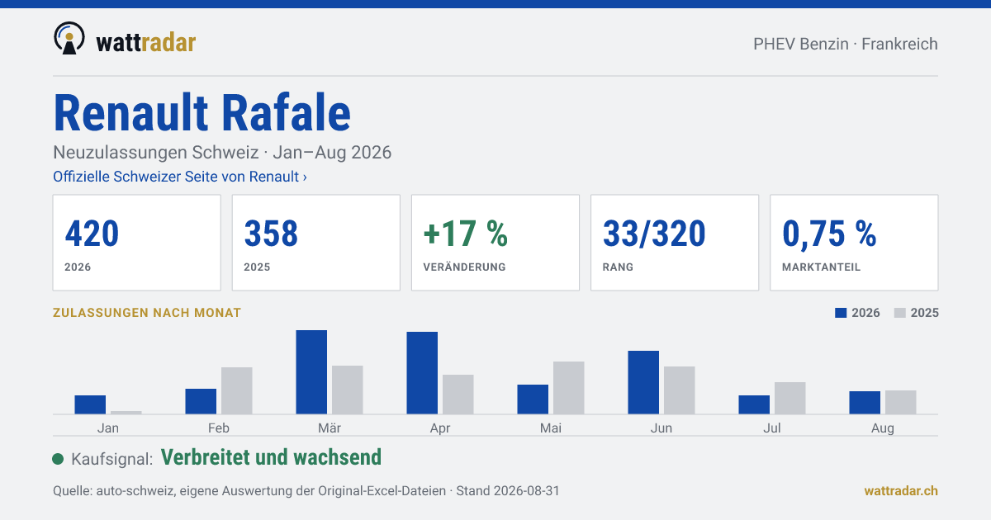Click the 0,75 % Marktanteil card

[854, 243]
